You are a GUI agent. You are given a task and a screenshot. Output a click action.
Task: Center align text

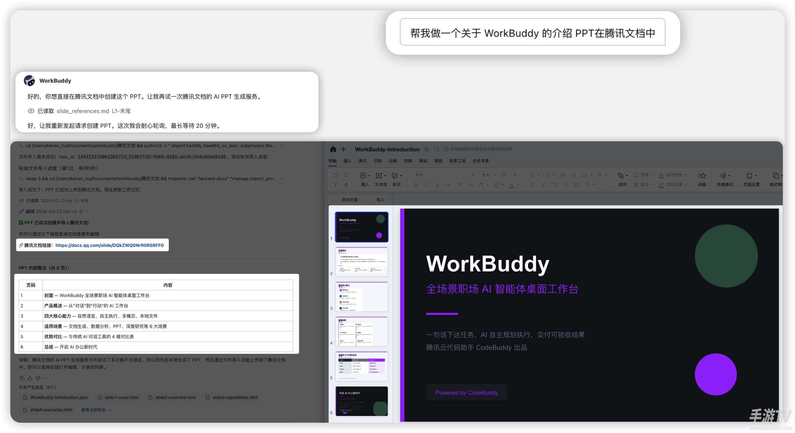(543, 184)
